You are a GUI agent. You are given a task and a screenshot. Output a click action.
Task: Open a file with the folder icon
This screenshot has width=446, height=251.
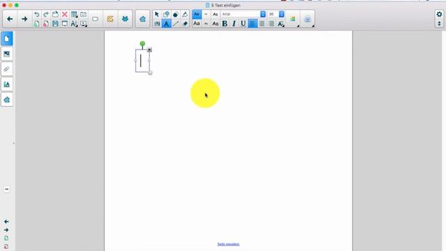pos(55,14)
